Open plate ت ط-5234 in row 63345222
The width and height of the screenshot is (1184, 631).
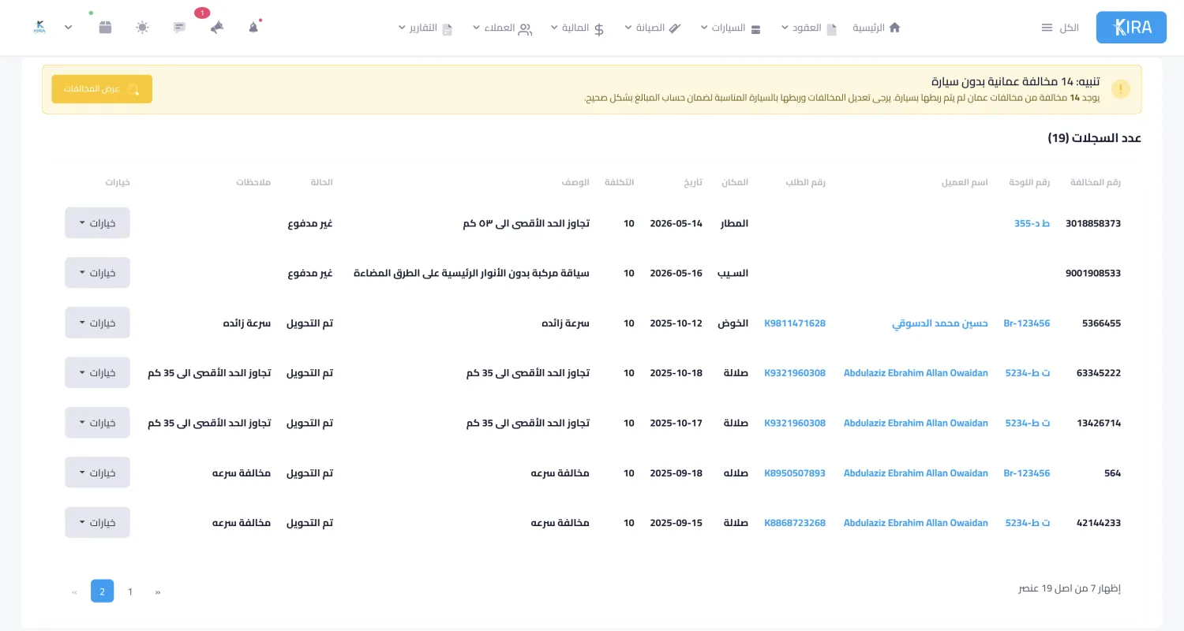(x=1028, y=373)
